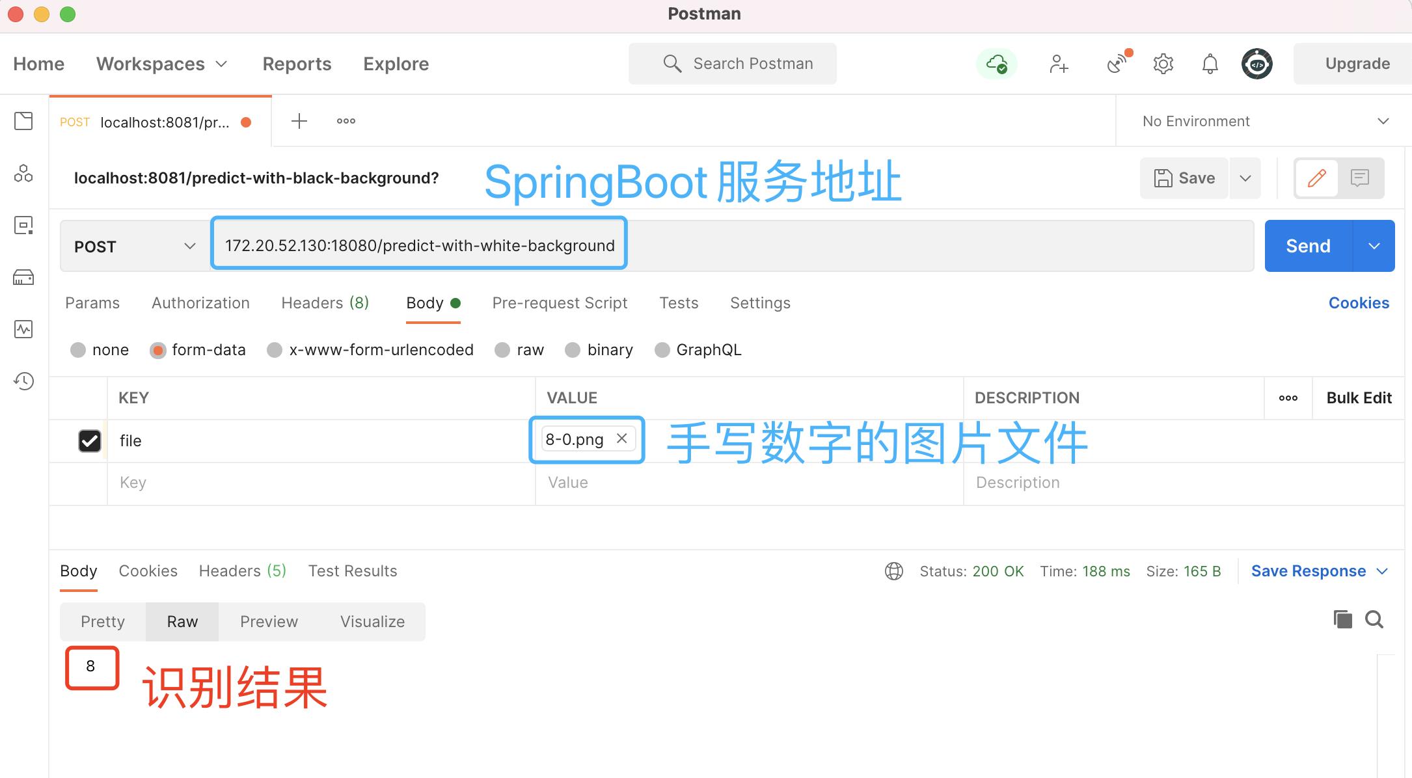The width and height of the screenshot is (1412, 778).
Task: Click the POST method selector
Action: click(133, 245)
